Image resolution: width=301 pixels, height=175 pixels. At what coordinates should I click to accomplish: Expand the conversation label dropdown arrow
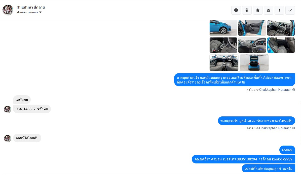point(40,12)
